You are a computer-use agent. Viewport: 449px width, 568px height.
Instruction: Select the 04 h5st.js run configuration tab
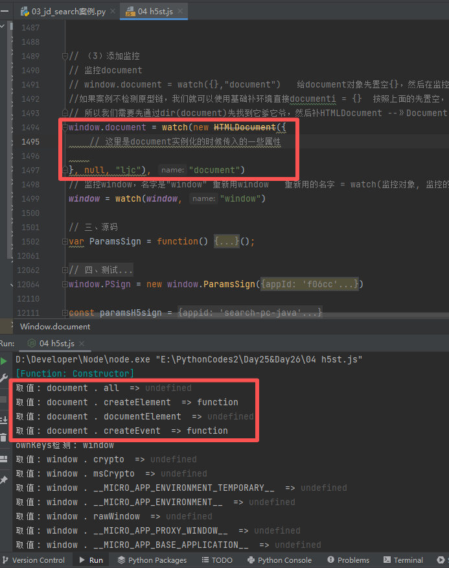(55, 344)
